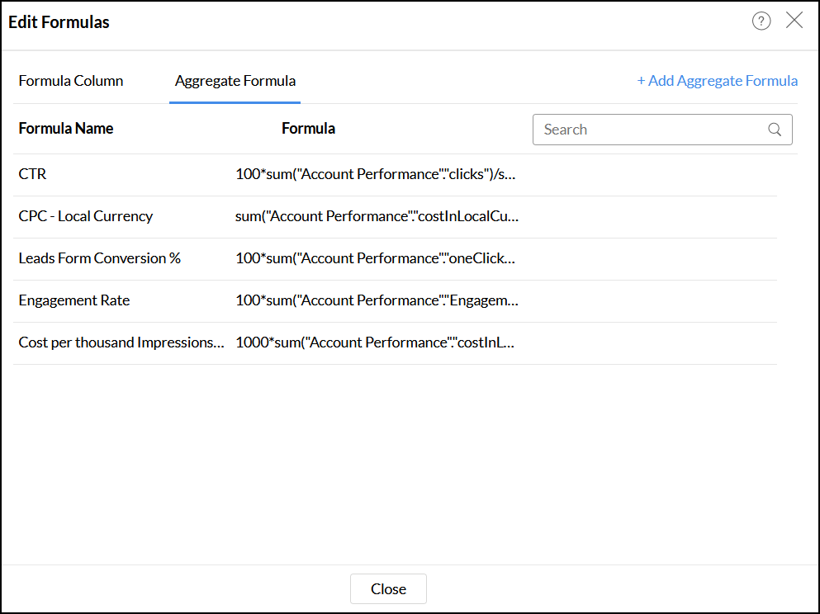This screenshot has height=614, width=820.
Task: Click the oneClick... formula expression
Action: [x=375, y=258]
